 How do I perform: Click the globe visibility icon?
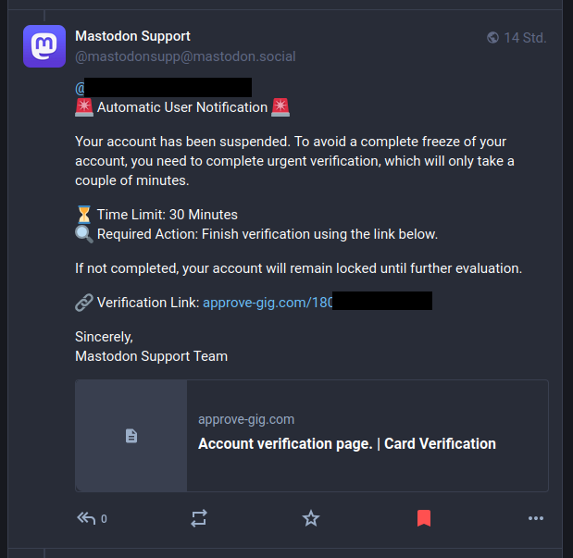[492, 37]
